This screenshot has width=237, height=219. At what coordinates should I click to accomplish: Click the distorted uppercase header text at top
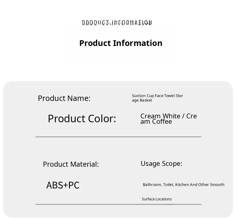pos(117,23)
